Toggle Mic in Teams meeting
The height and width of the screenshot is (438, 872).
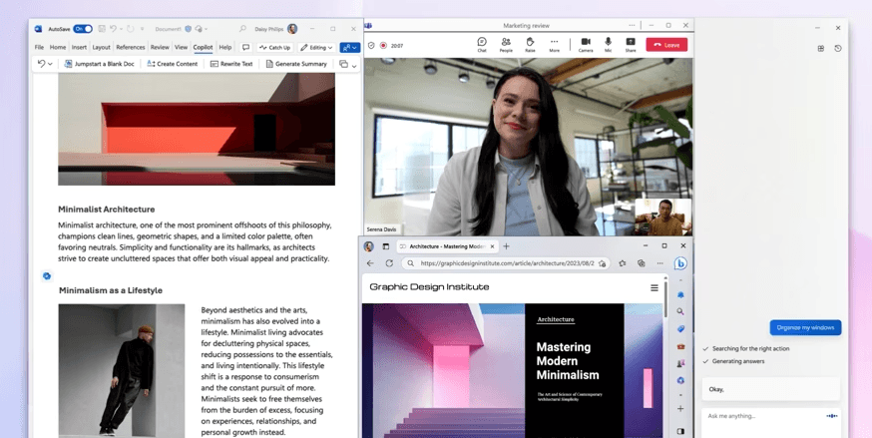(608, 45)
